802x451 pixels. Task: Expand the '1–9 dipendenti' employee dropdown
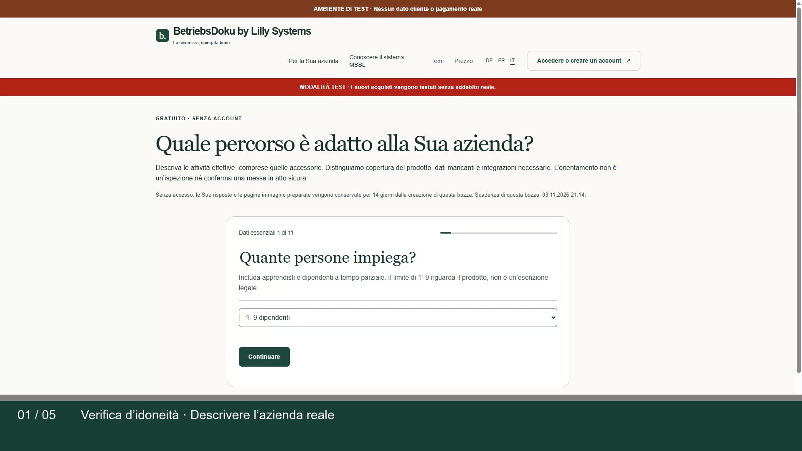(398, 317)
